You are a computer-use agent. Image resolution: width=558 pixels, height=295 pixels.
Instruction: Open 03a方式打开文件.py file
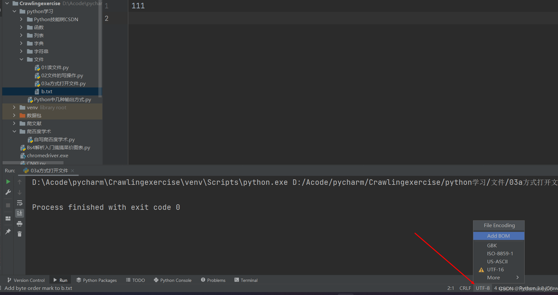[x=63, y=84]
